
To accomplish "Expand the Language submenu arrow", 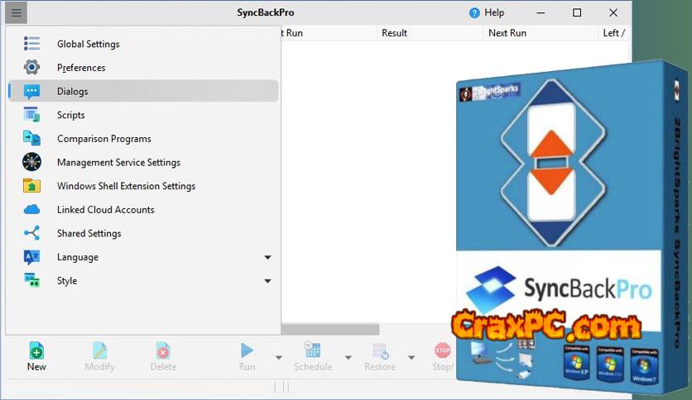I will click(267, 258).
